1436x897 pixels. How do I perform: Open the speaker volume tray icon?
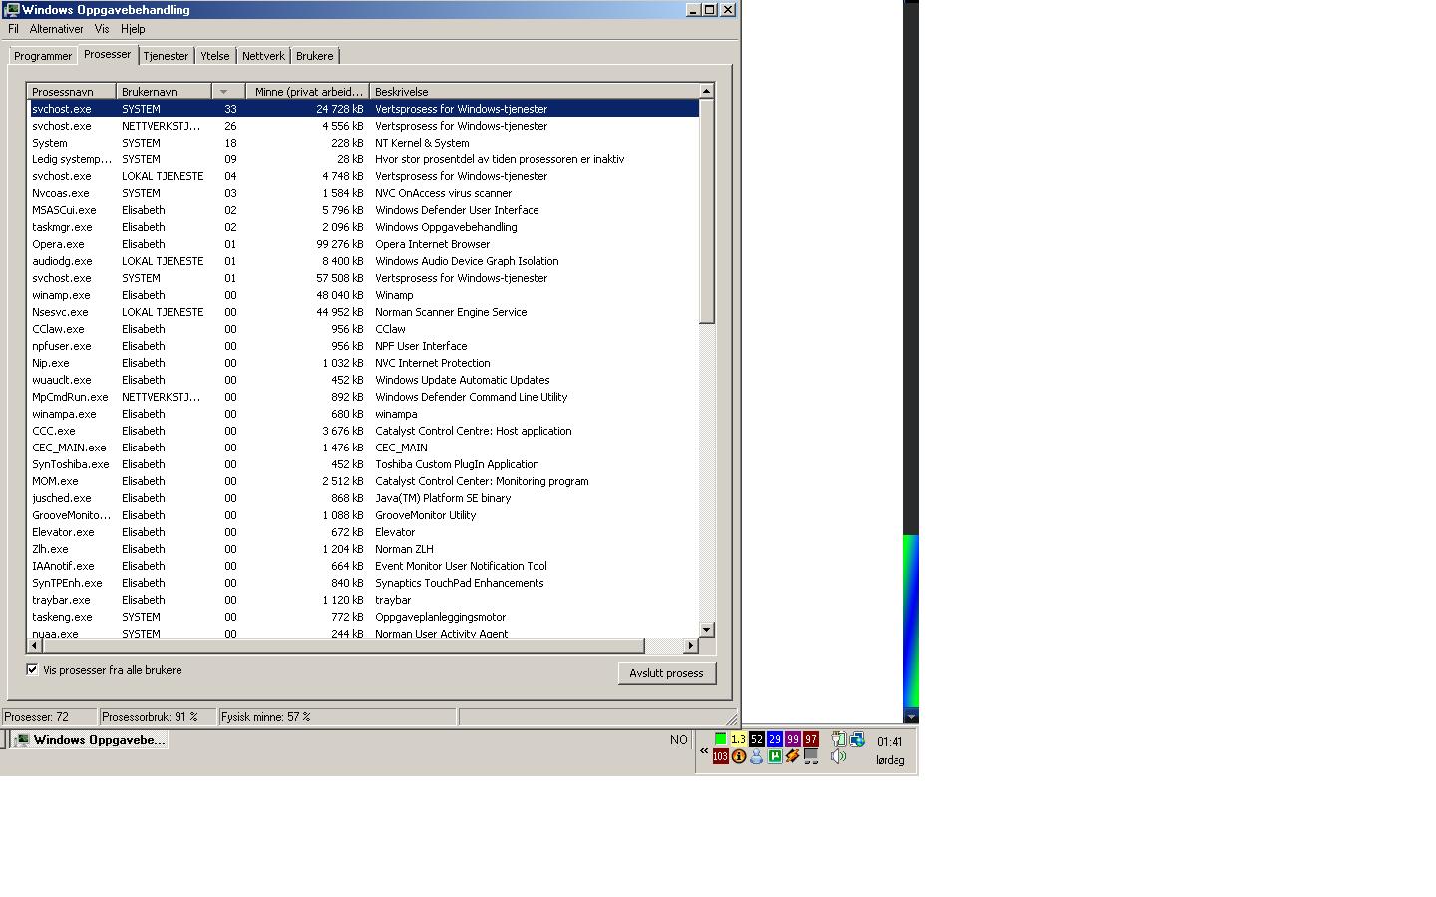839,756
